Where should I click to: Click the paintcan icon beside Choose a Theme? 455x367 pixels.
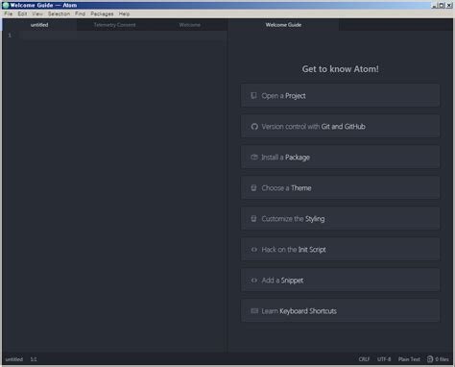253,187
